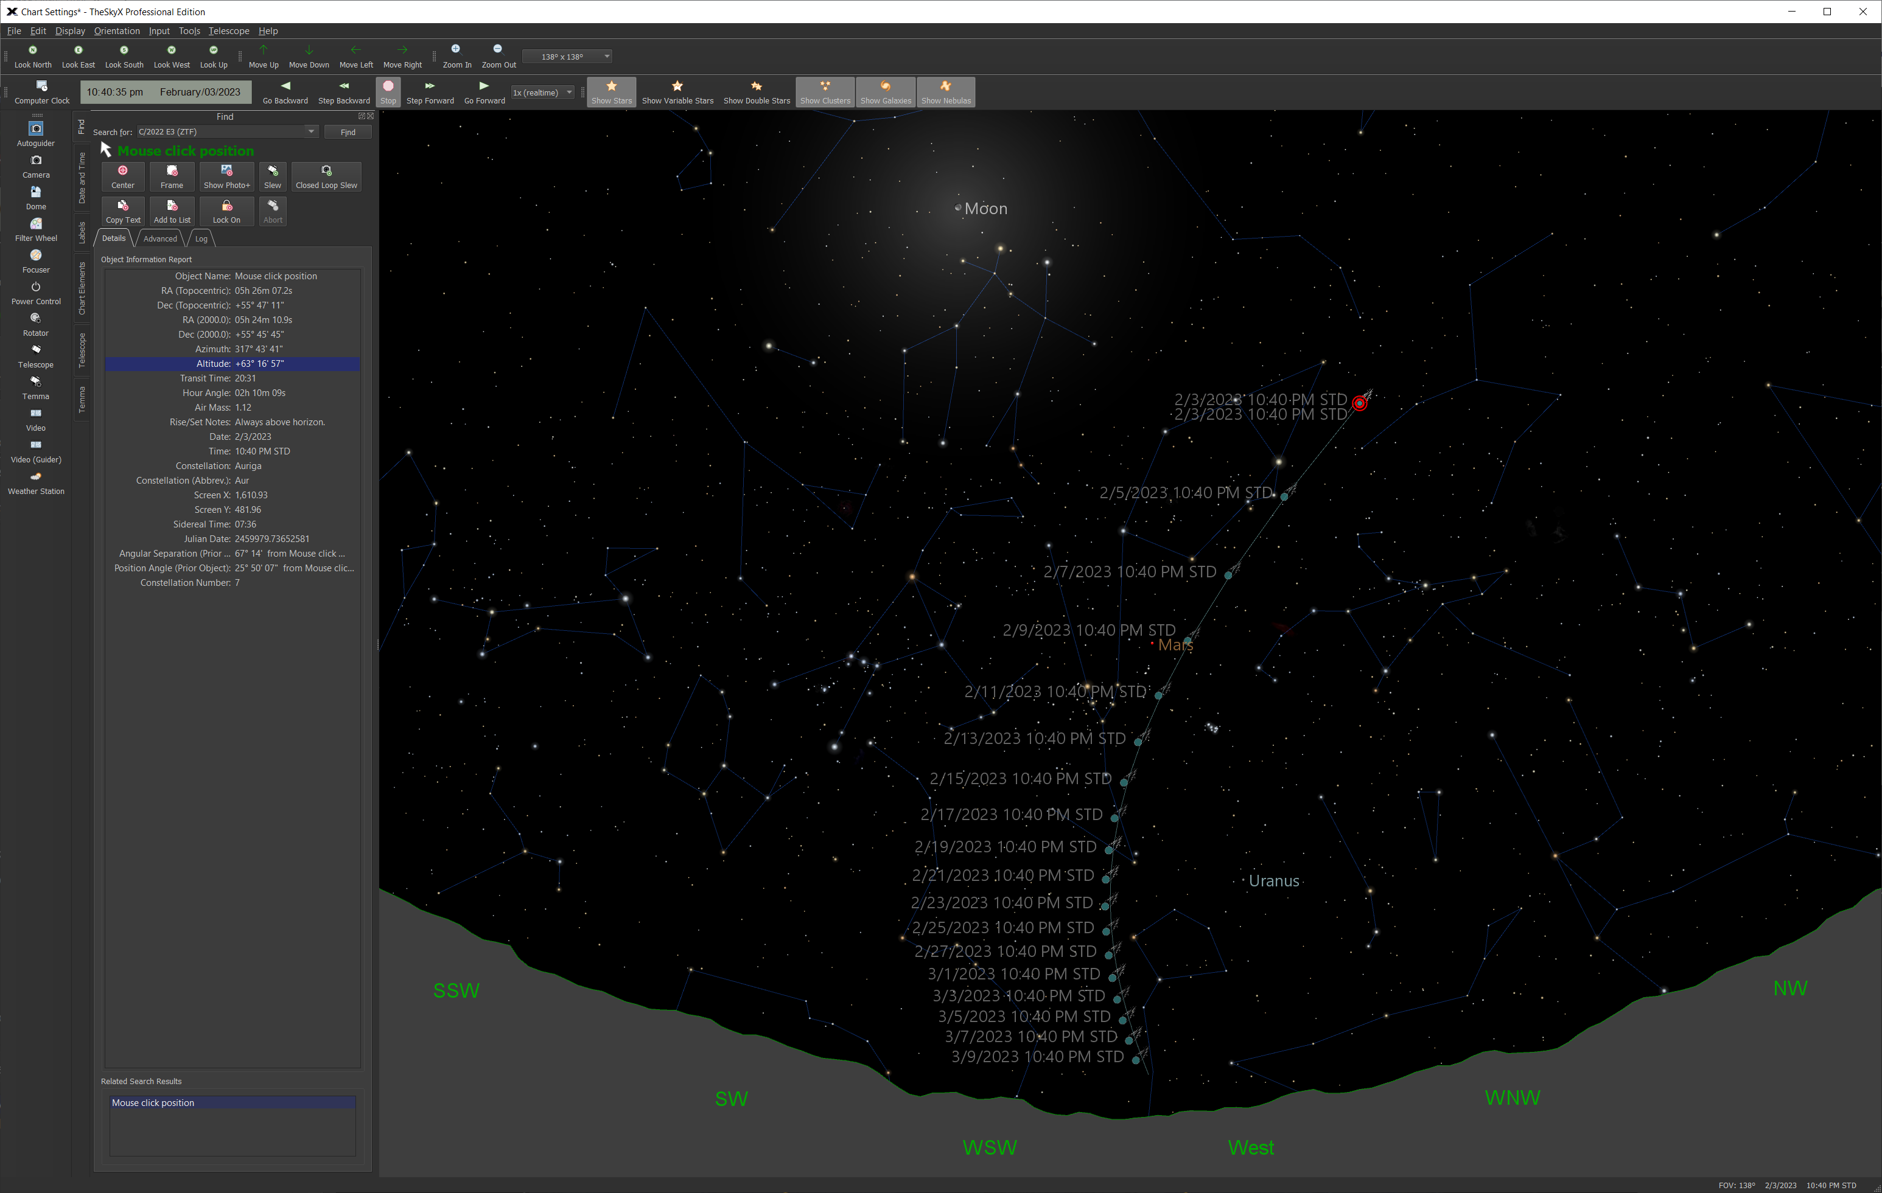The height and width of the screenshot is (1193, 1882).
Task: Open the Camera panel
Action: (x=36, y=165)
